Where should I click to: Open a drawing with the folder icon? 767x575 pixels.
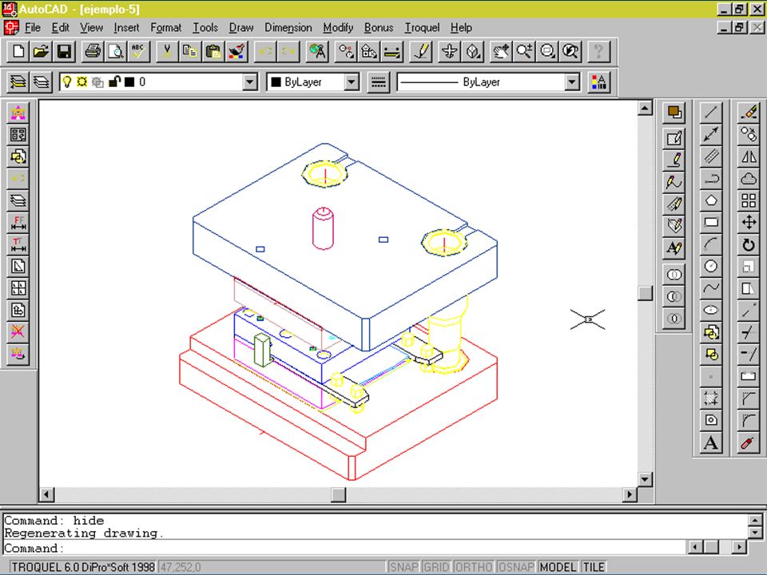tap(41, 51)
